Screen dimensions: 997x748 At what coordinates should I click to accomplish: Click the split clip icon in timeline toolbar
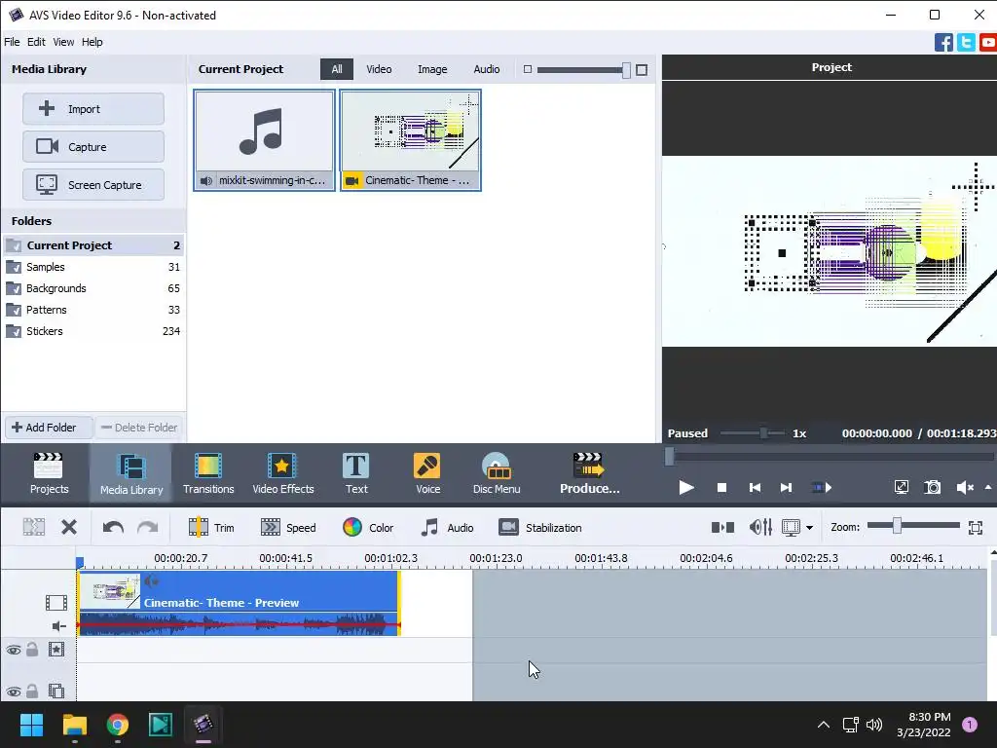[34, 527]
